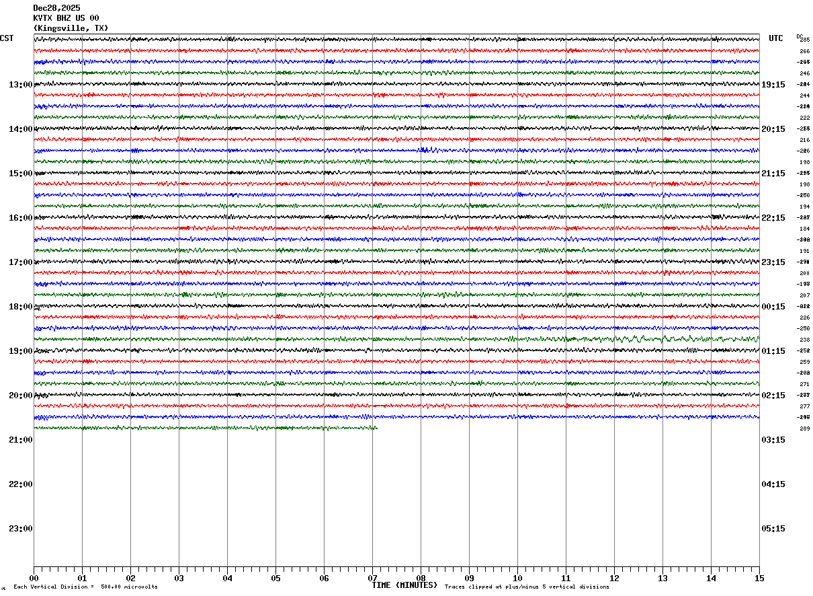Viewport: 813px width, 596px height.
Task: Select the 21:00 CST row label
Action: pos(21,440)
